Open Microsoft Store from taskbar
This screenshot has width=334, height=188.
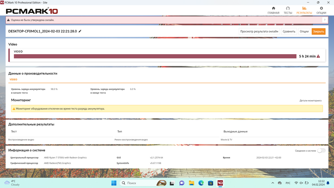(x=211, y=183)
